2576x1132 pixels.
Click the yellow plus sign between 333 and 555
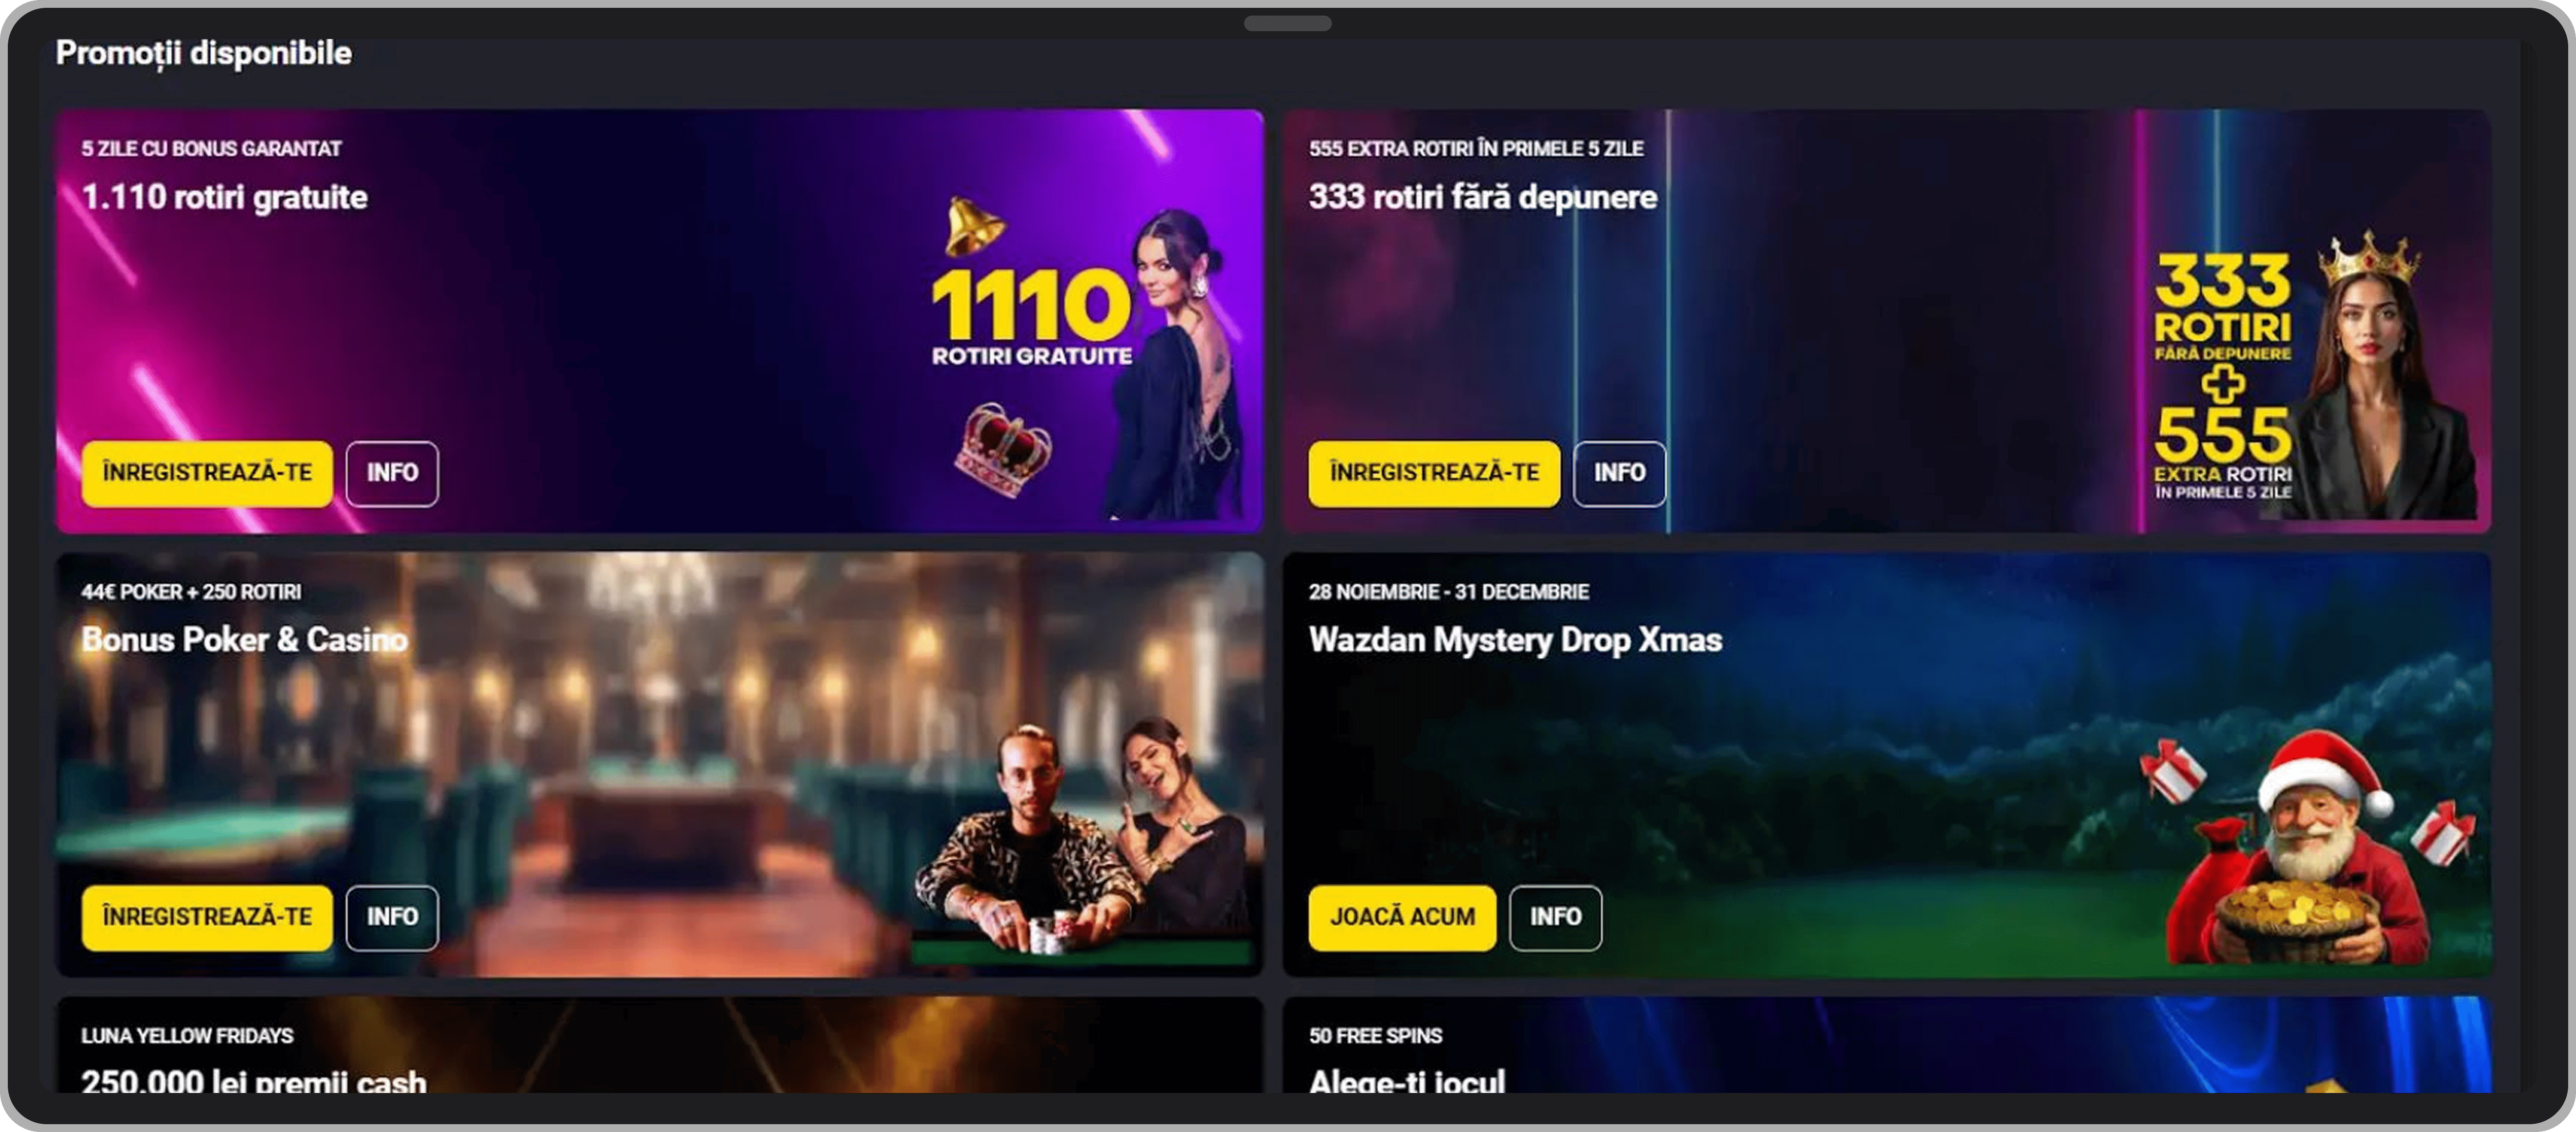[2222, 383]
